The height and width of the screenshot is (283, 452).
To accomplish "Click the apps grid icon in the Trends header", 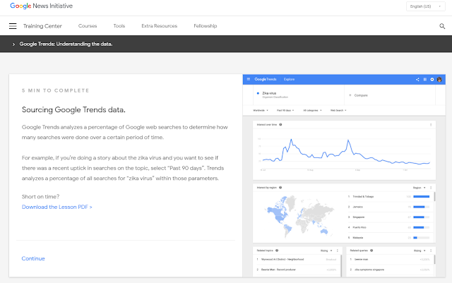I will click(x=424, y=80).
